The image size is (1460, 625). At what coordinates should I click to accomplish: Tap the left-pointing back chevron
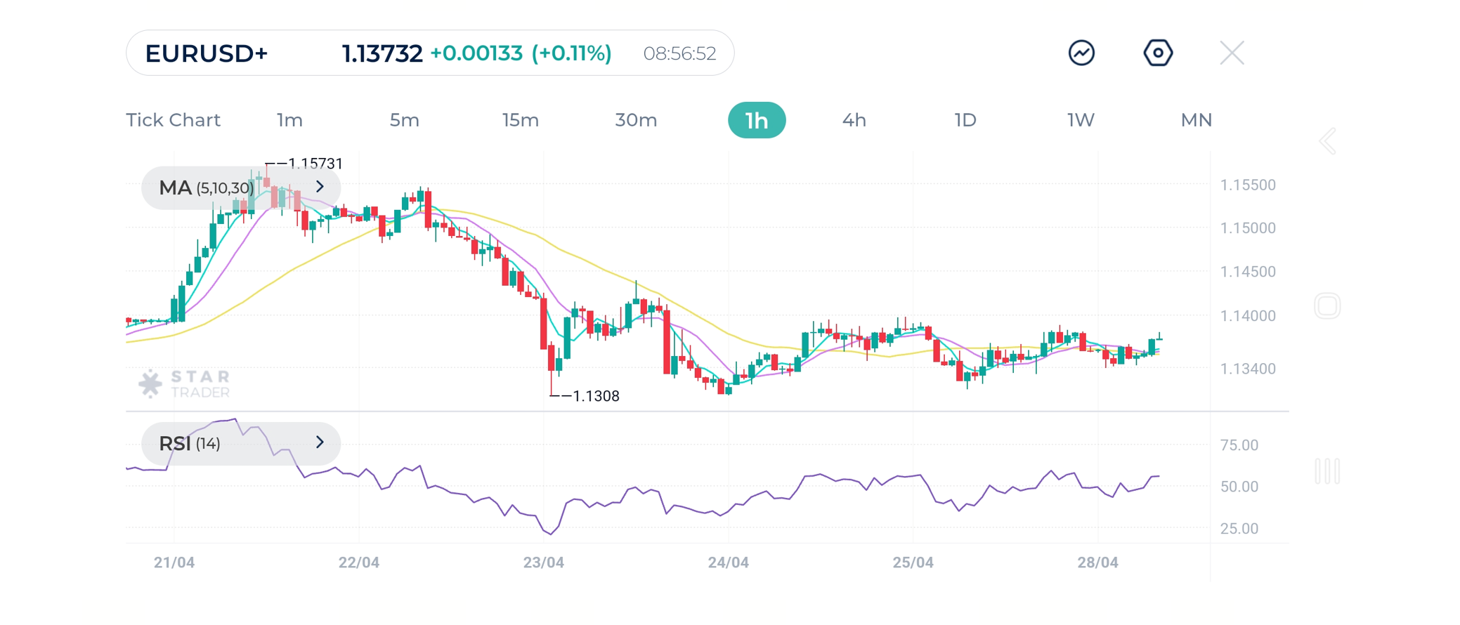point(1327,141)
